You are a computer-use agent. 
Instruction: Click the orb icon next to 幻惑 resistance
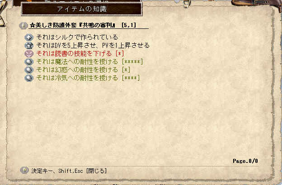point(29,70)
